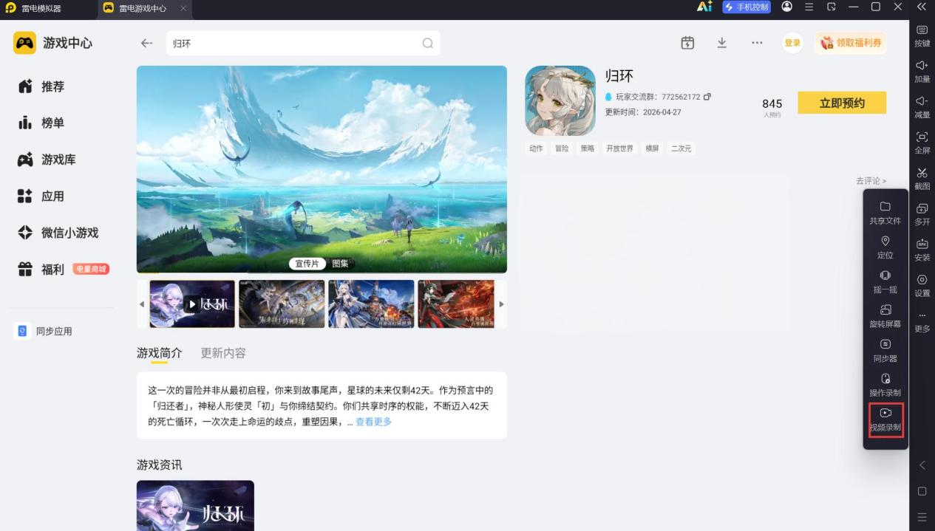Open emulator 设置 settings in sidebar

[x=922, y=286]
